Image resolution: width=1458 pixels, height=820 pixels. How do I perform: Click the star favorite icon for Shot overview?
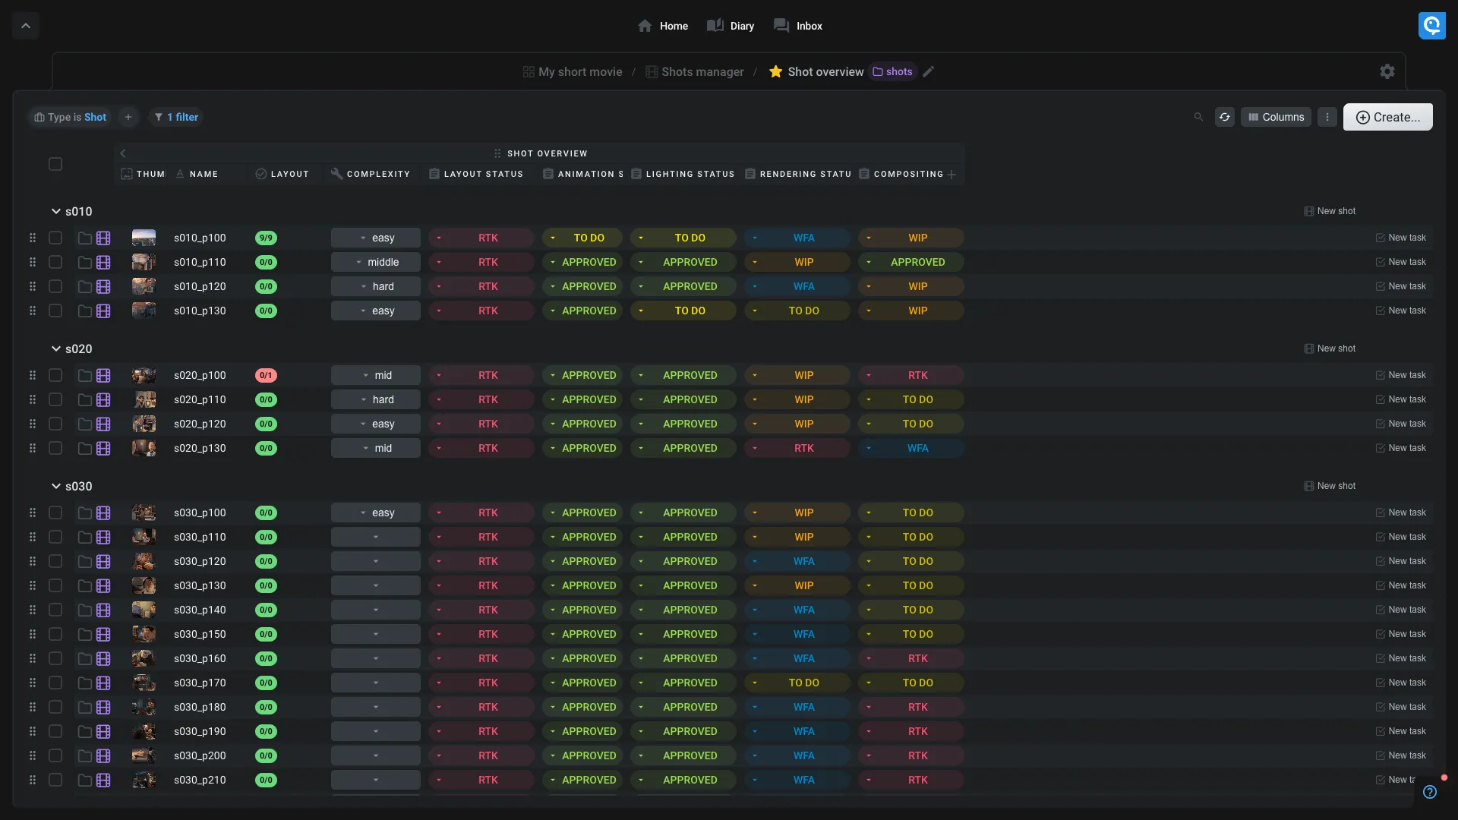(x=775, y=71)
